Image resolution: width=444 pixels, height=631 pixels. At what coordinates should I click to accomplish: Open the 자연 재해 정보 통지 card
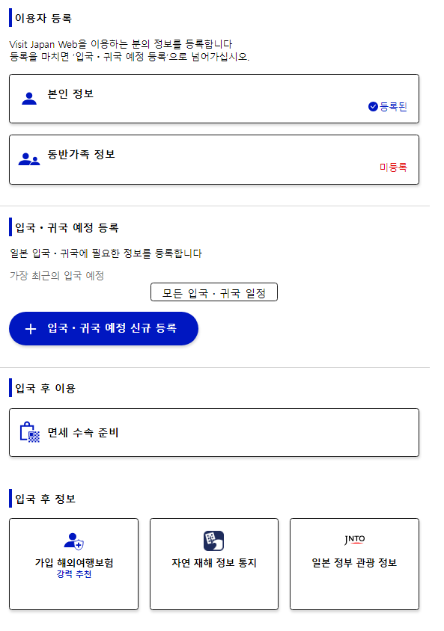pos(213,564)
